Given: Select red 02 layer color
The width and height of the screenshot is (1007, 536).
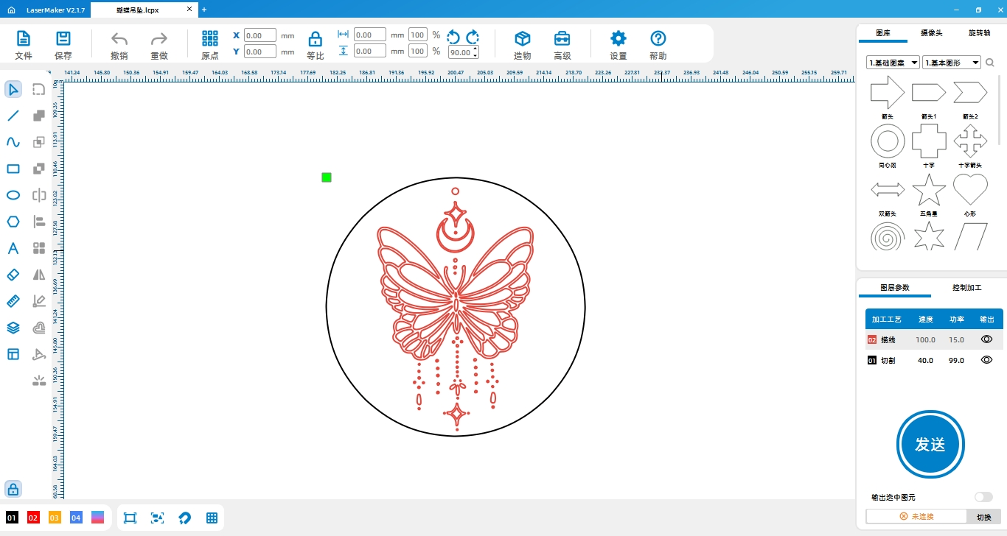Looking at the screenshot, I should click(33, 518).
